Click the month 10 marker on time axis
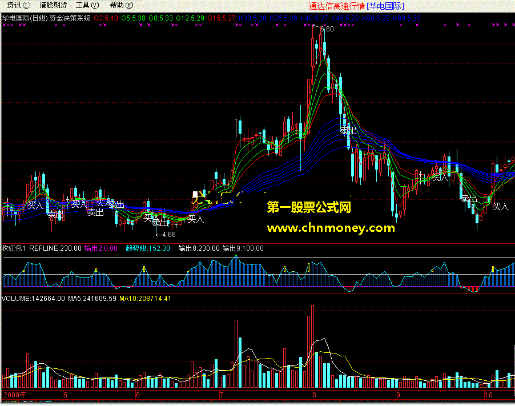This screenshot has height=406, width=515. (489, 395)
